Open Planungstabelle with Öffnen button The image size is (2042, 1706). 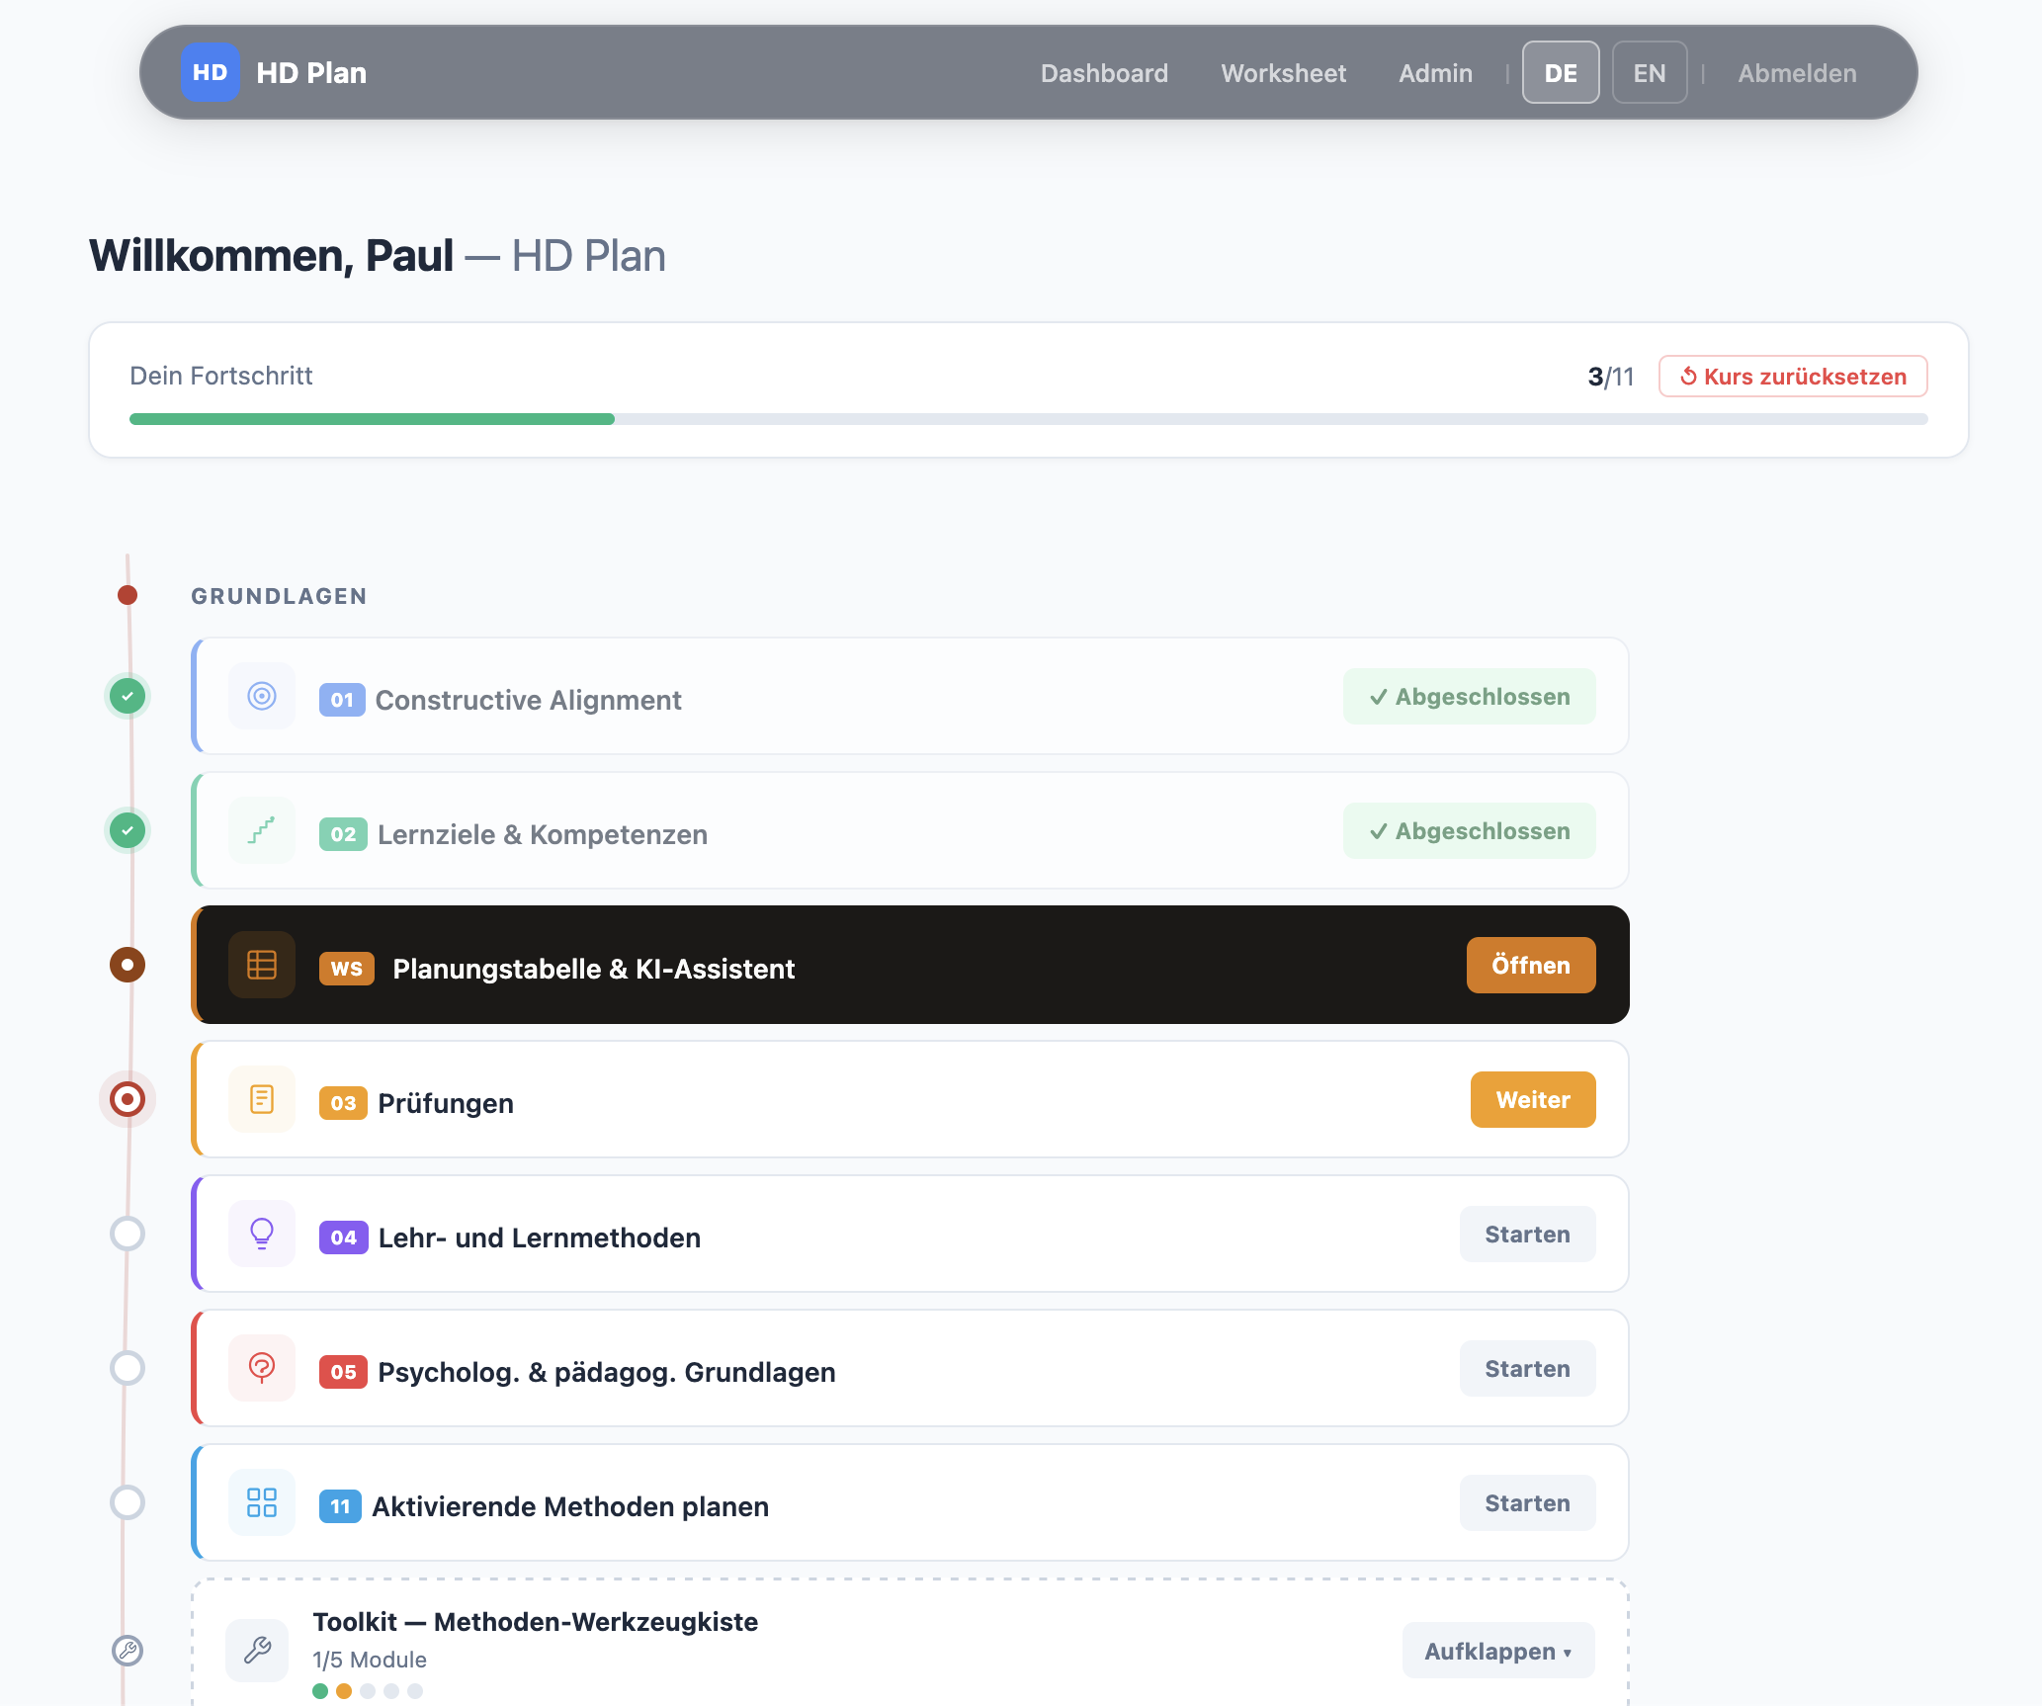pos(1530,966)
